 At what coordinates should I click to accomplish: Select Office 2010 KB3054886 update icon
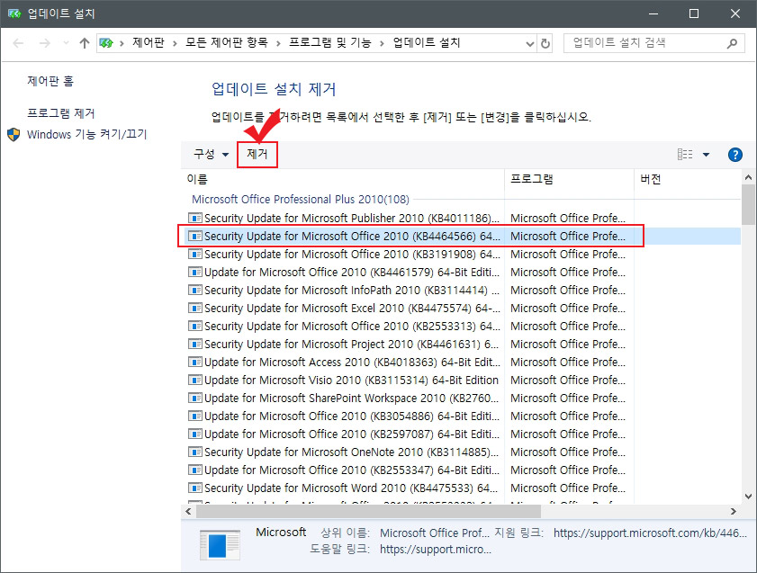pyautogui.click(x=195, y=416)
